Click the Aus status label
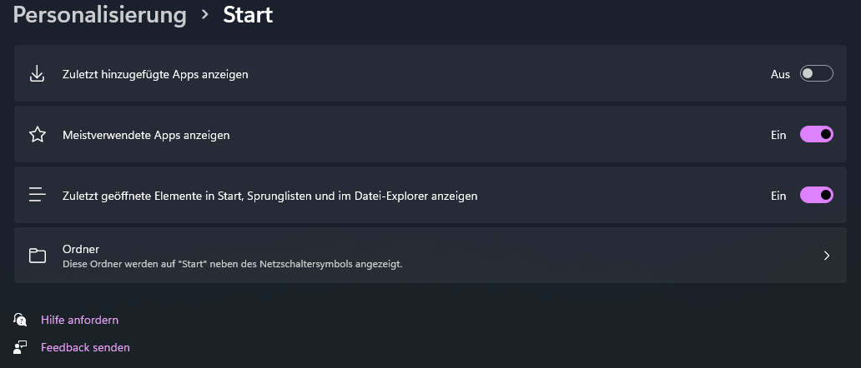Screen dimensions: 861x368 780,74
